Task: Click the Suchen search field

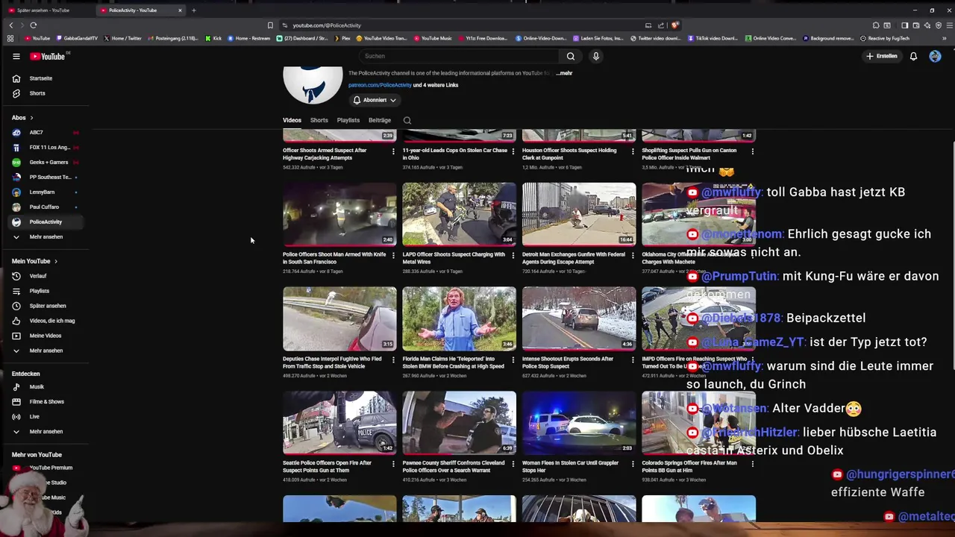Action: coord(459,56)
